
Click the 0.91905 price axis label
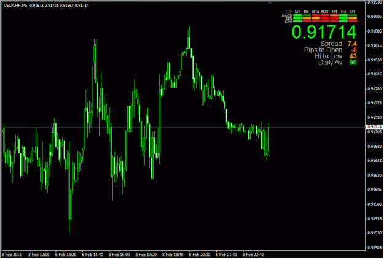(375, 17)
